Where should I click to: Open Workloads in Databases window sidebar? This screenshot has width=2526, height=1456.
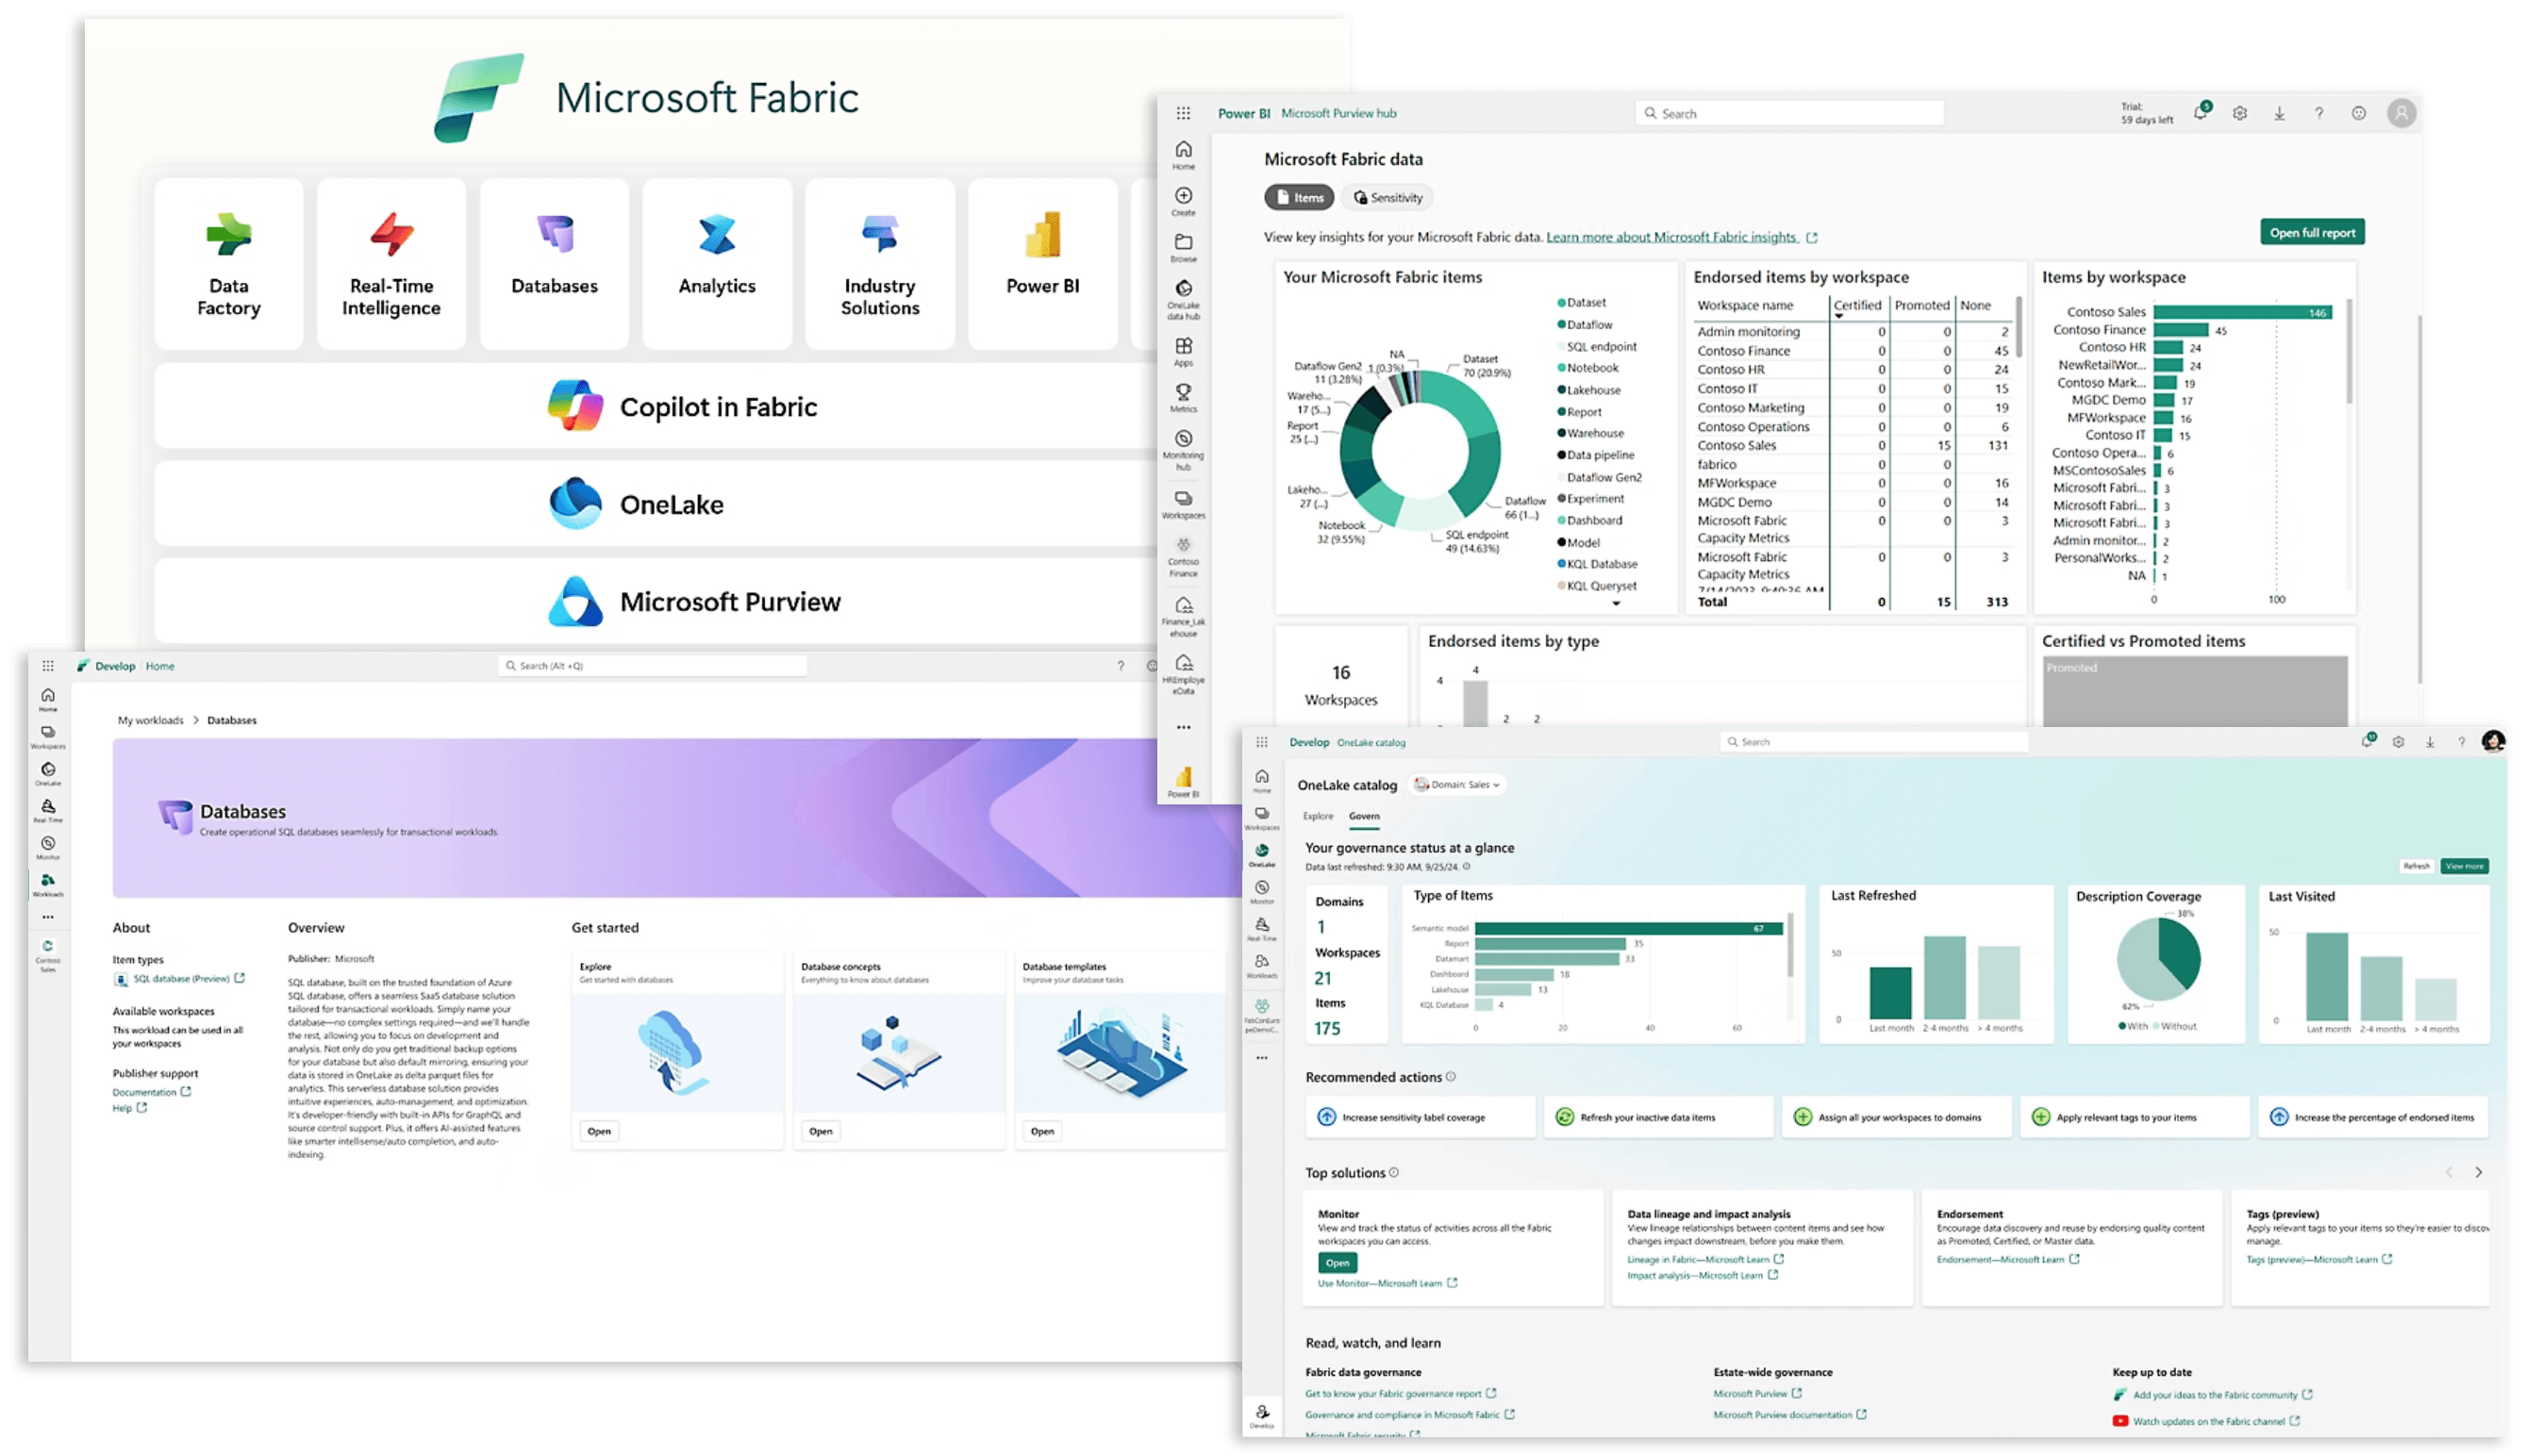coord(48,884)
